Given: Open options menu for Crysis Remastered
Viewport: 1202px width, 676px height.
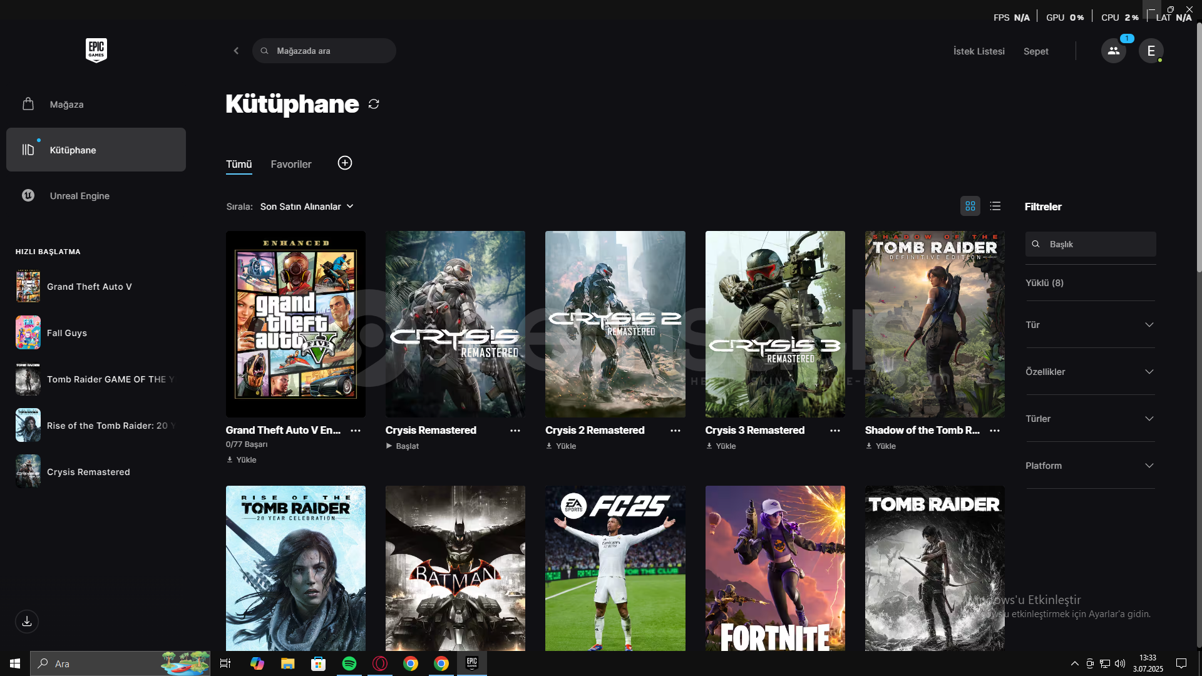Looking at the screenshot, I should point(515,431).
